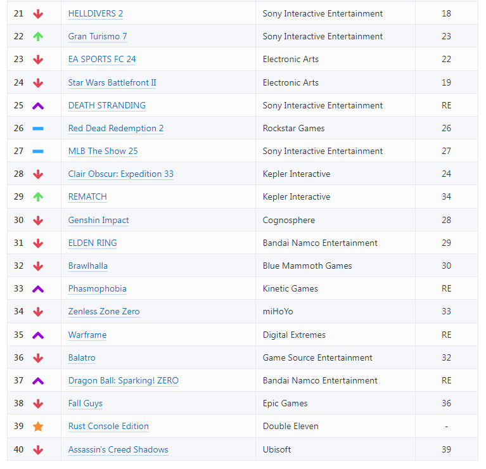Open the Rust Console Edition link
Viewport: 486px width, 469px height.
point(108,427)
